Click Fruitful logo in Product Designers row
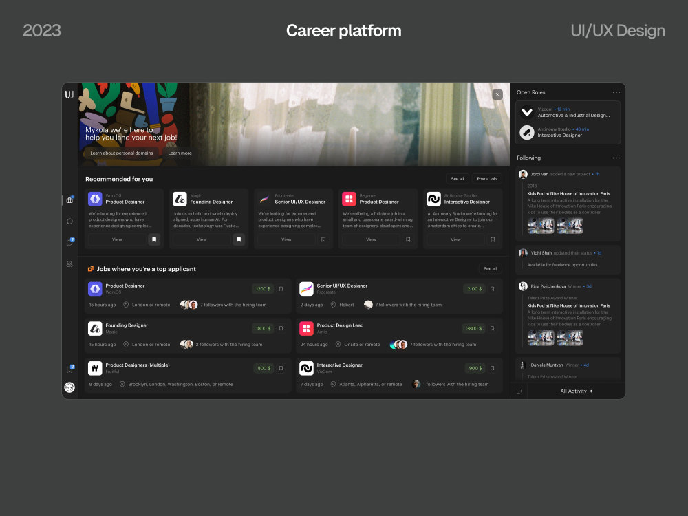 [95, 368]
